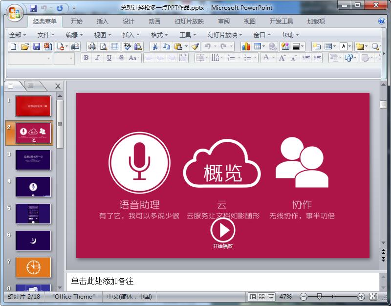Open the quick access toolbar customize arrow
Viewport: 391px width, 306px height.
(74, 8)
